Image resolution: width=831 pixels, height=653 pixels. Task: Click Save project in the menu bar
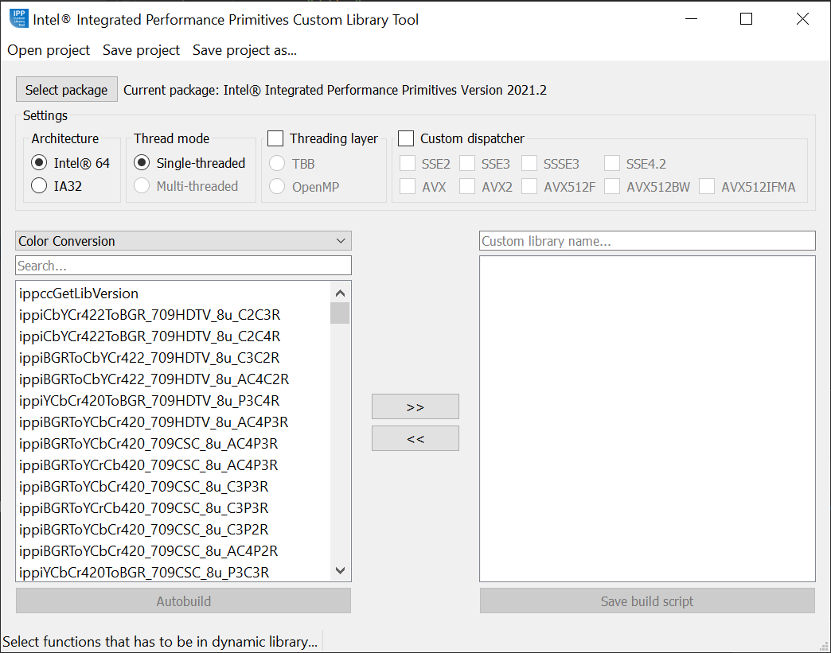point(141,50)
